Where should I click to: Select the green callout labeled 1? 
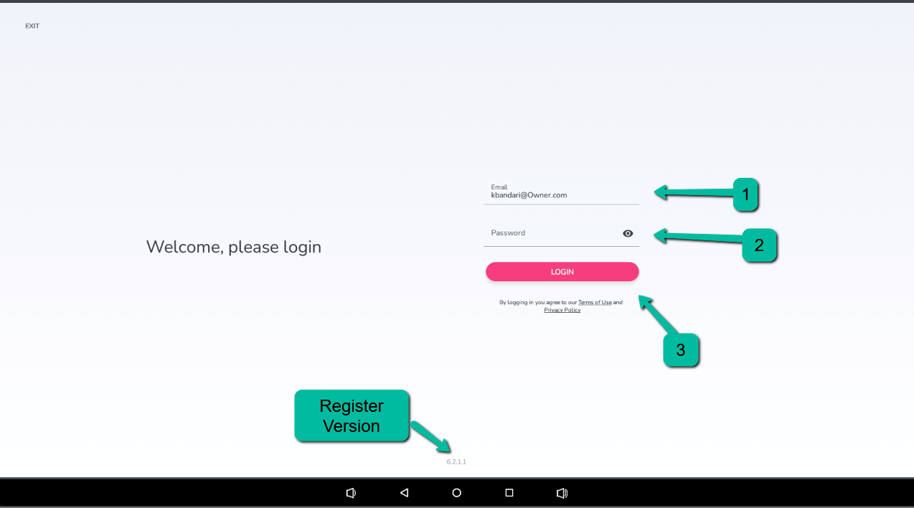point(745,194)
